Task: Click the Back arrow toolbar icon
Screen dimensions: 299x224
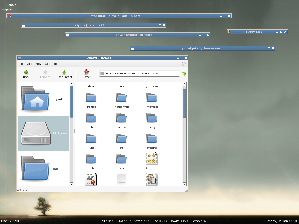Action: coord(26,72)
